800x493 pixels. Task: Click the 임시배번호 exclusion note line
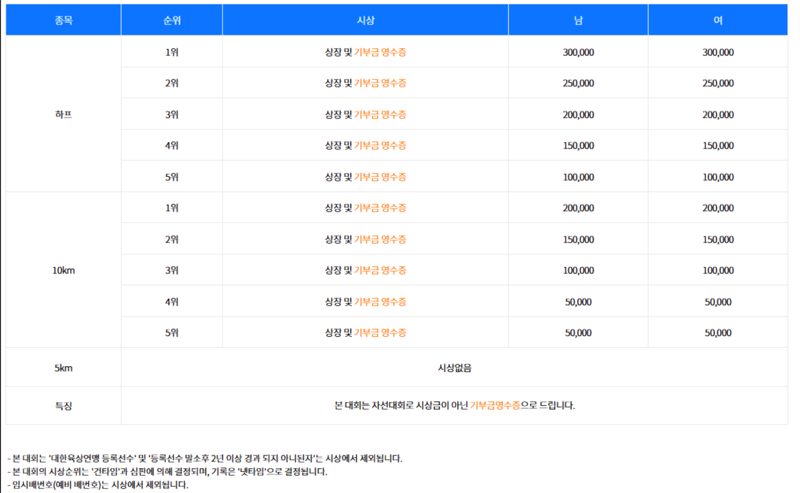(98, 485)
